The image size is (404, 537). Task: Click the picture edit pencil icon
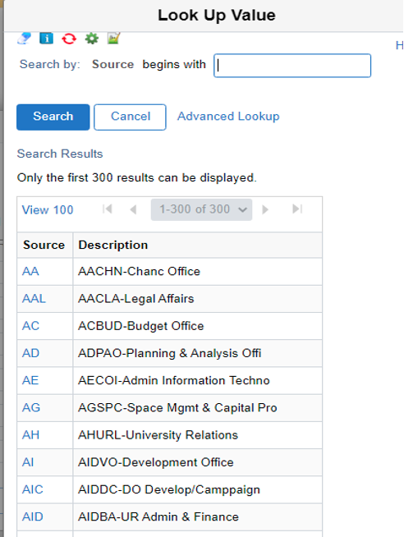(x=113, y=38)
